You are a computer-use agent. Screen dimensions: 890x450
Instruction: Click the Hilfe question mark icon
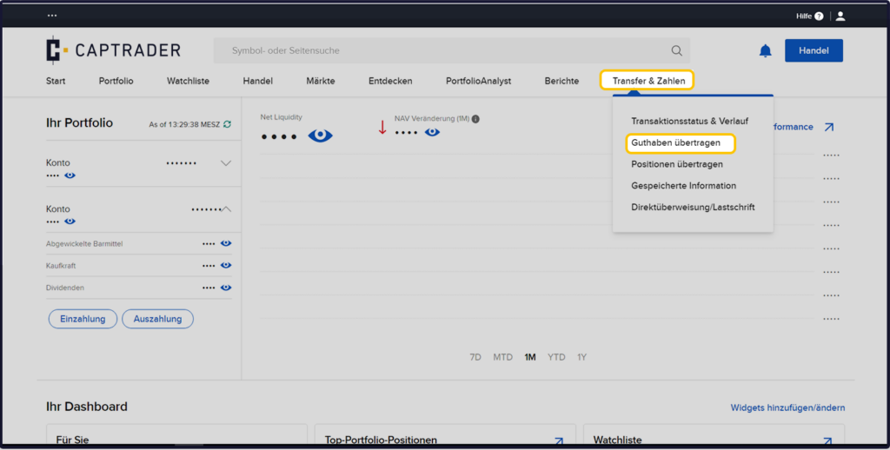tap(819, 17)
